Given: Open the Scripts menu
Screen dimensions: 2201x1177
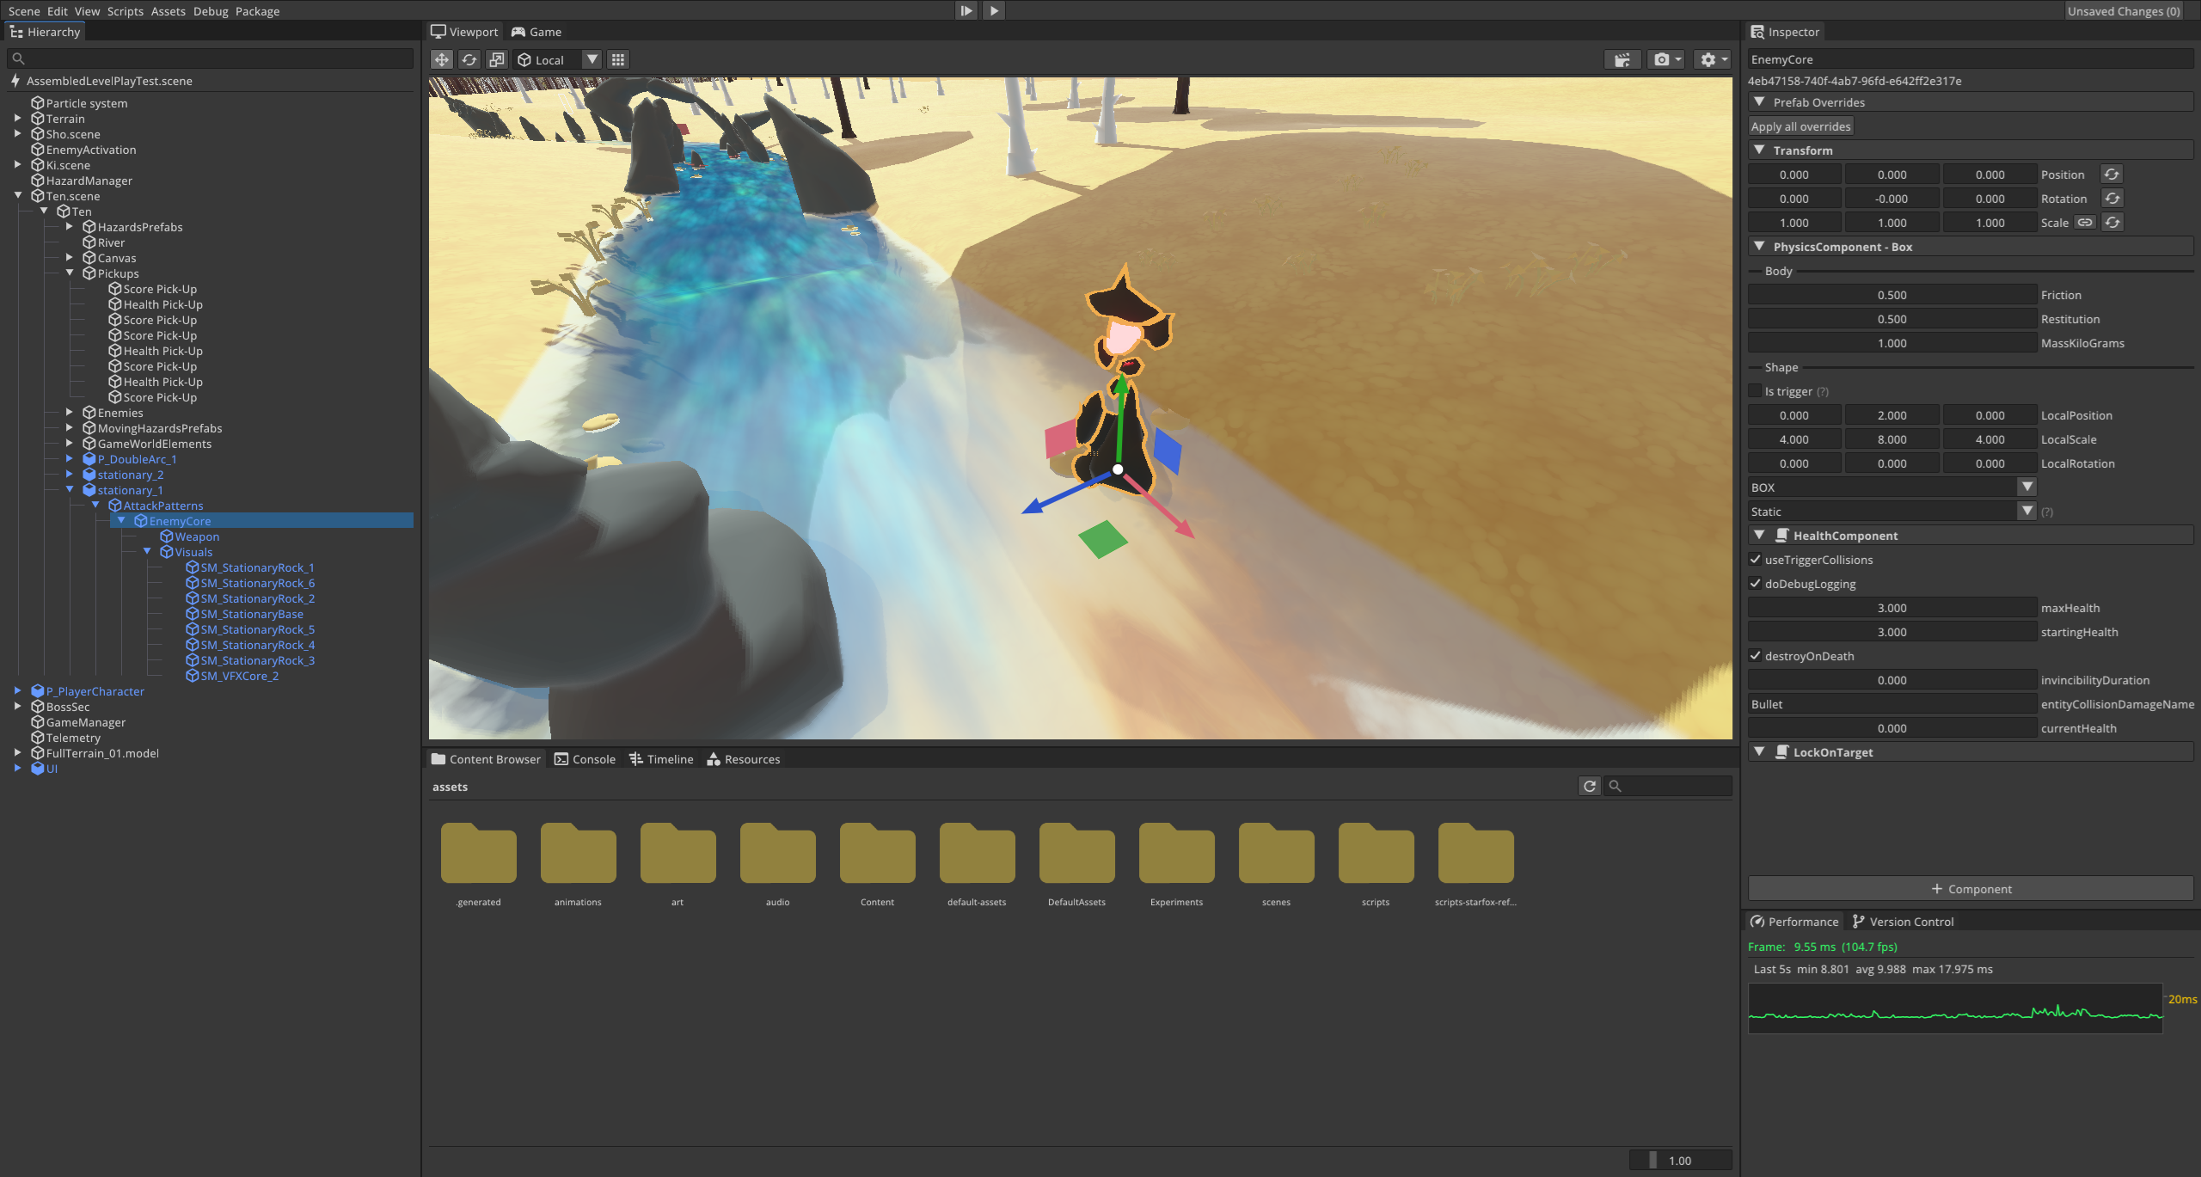Looking at the screenshot, I should [125, 11].
